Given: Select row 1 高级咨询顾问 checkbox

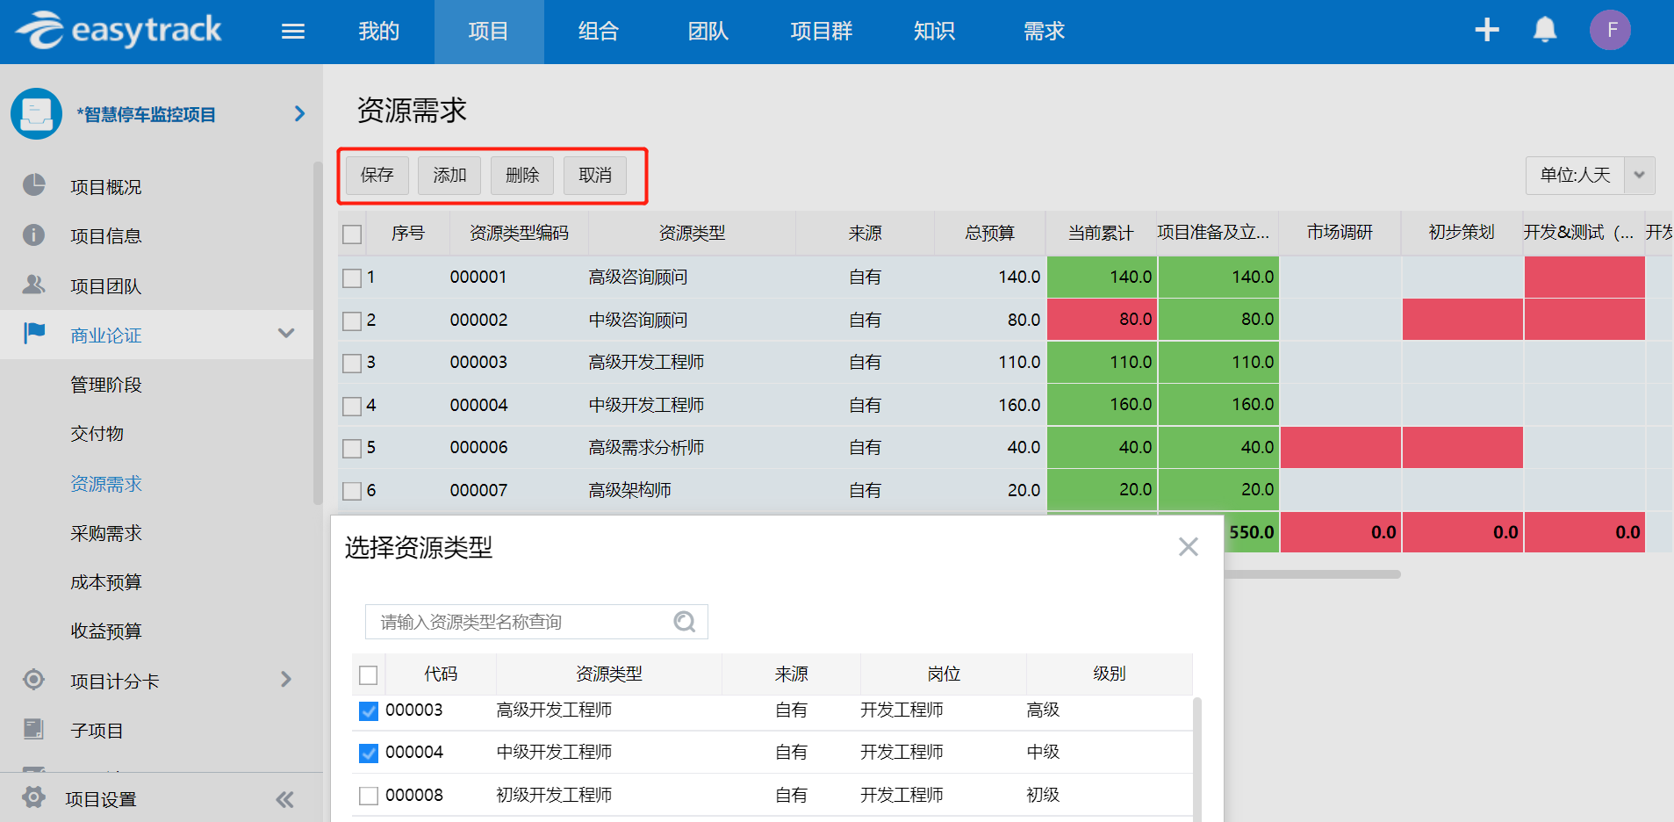Looking at the screenshot, I should 352,278.
